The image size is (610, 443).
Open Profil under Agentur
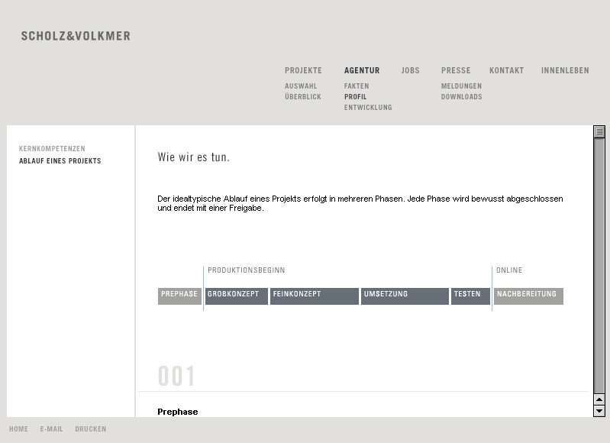coord(355,96)
